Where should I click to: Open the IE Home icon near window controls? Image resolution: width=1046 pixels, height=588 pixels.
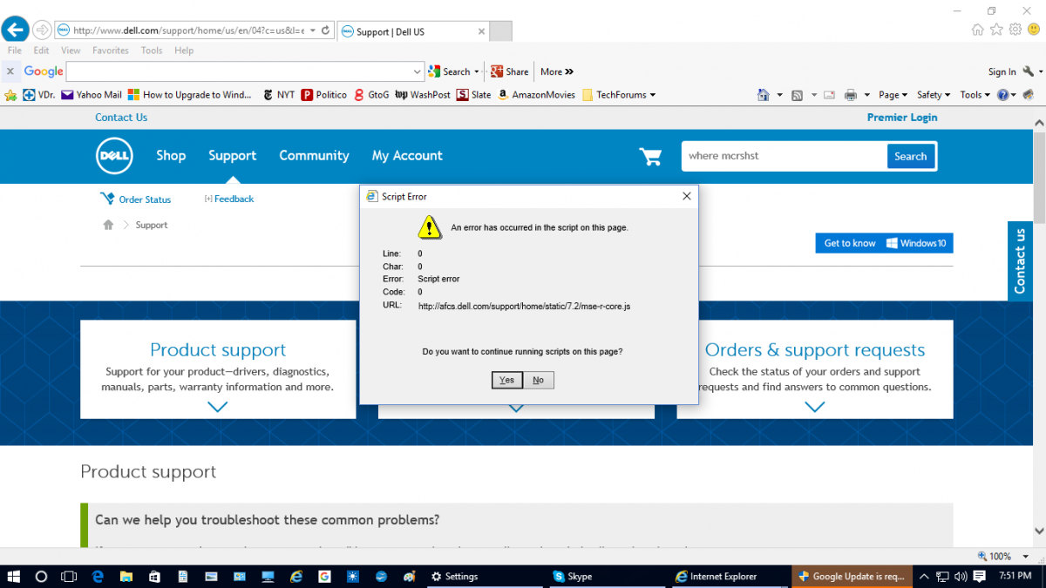pyautogui.click(x=978, y=29)
